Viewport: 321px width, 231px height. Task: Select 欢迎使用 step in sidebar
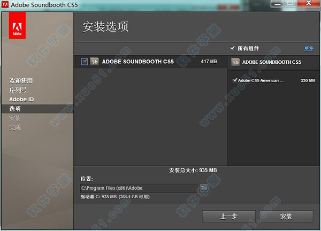tap(21, 80)
